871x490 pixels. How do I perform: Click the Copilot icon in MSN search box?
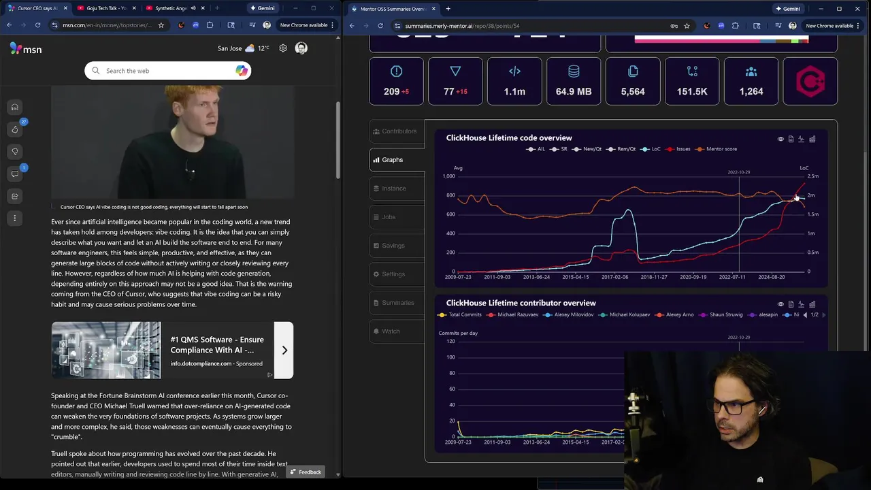coord(242,71)
